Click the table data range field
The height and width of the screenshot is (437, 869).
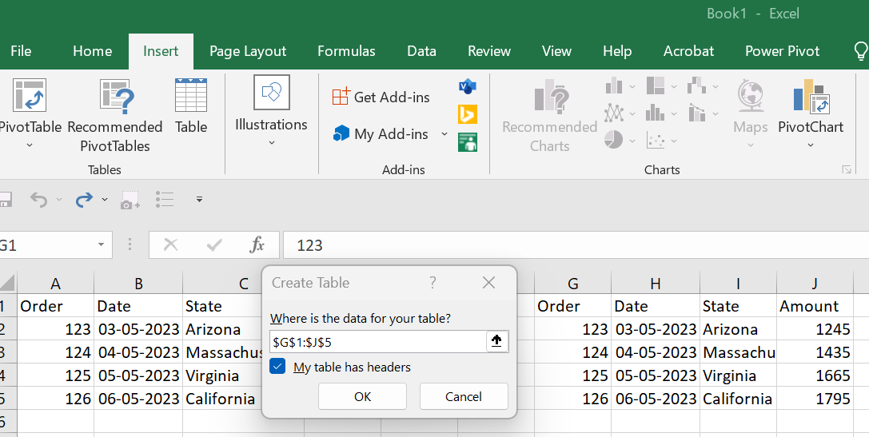[x=377, y=342]
